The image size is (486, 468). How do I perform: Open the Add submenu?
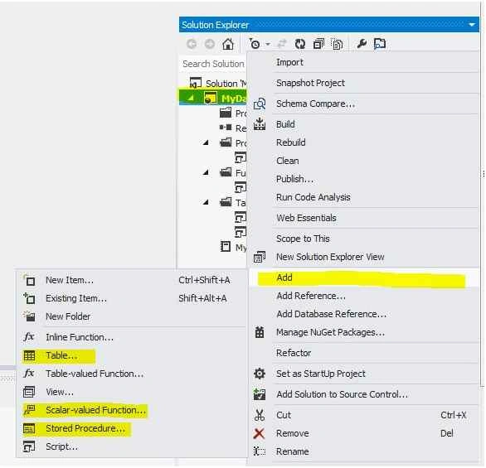click(364, 277)
